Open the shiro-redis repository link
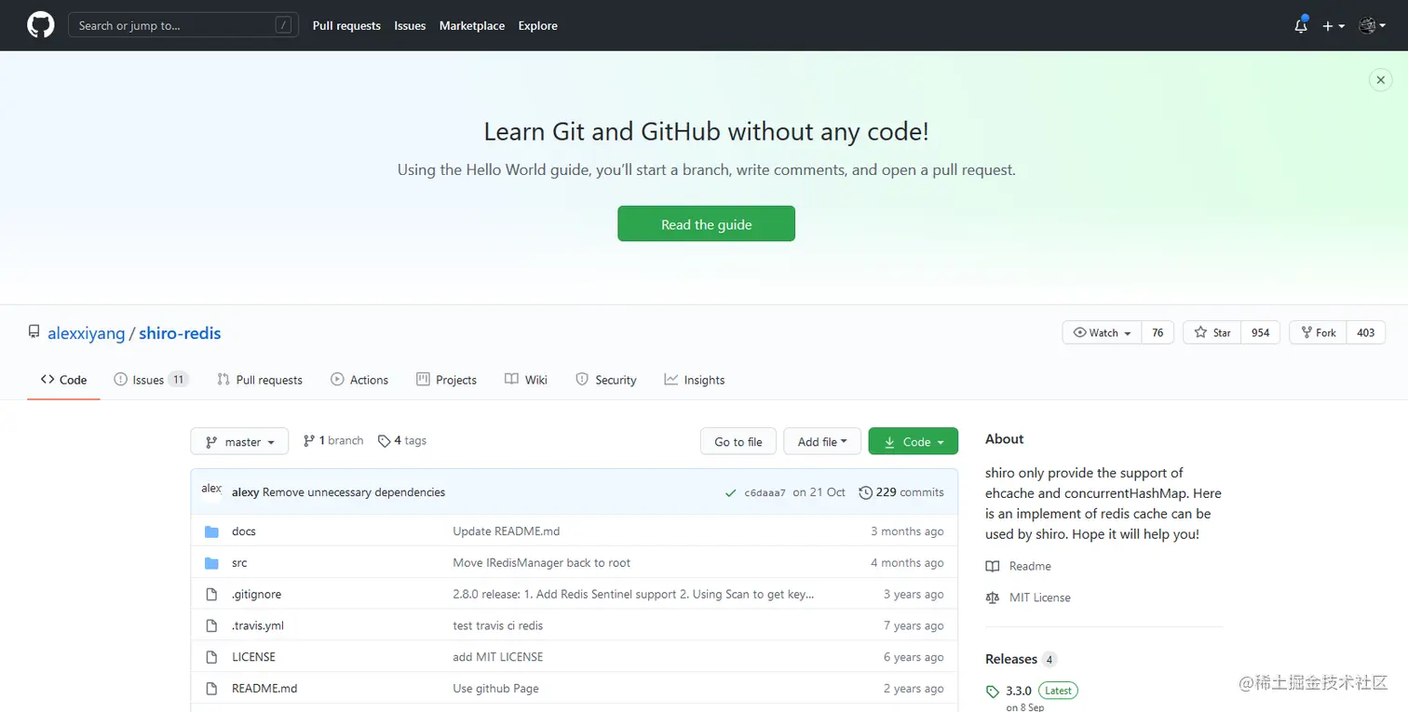Image resolution: width=1408 pixels, height=712 pixels. click(180, 333)
